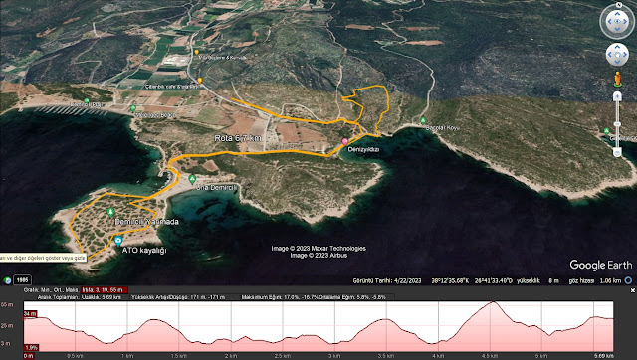Click the green beach placemark east of Demircili Plajı
This screenshot has width=637, height=360.
[132, 108]
